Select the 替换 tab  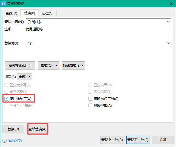pos(29,13)
